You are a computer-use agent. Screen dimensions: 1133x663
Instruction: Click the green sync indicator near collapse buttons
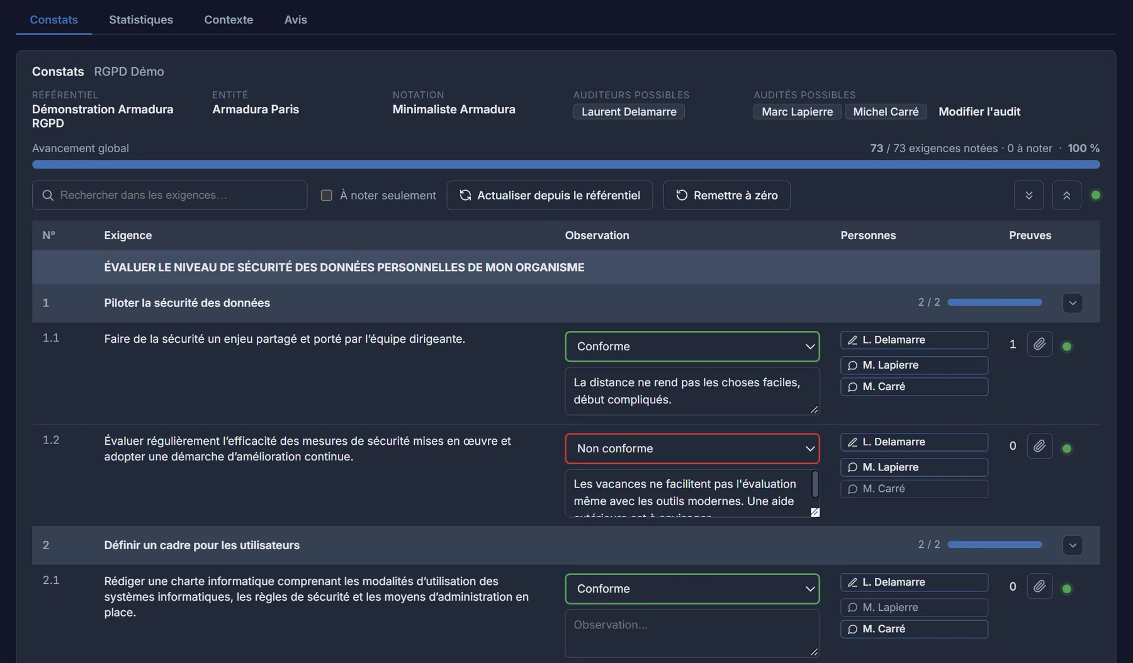point(1096,195)
